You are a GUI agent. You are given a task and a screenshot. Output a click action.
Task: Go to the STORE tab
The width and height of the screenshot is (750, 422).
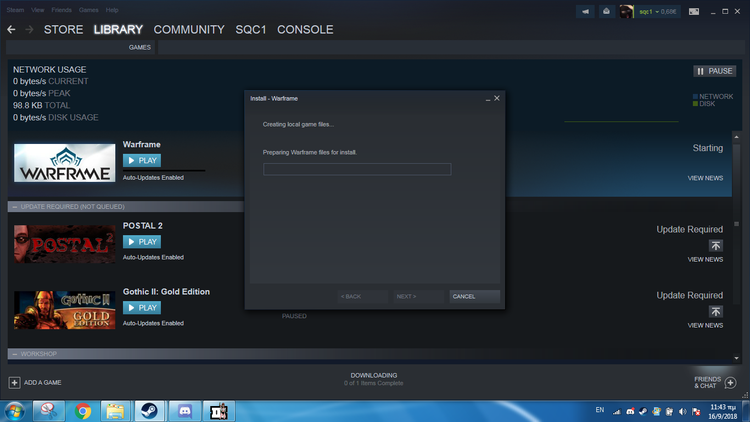[x=64, y=30]
